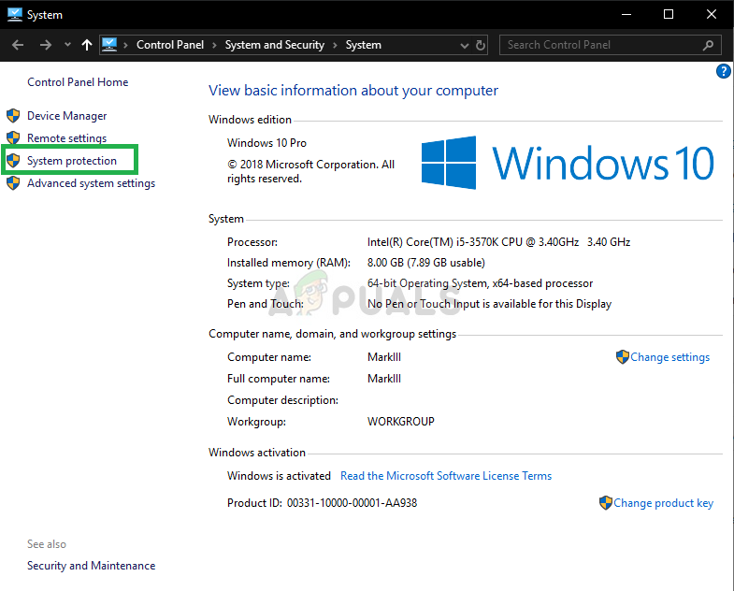734x591 pixels.
Task: Click the shield icon beside Change settings
Action: (623, 357)
